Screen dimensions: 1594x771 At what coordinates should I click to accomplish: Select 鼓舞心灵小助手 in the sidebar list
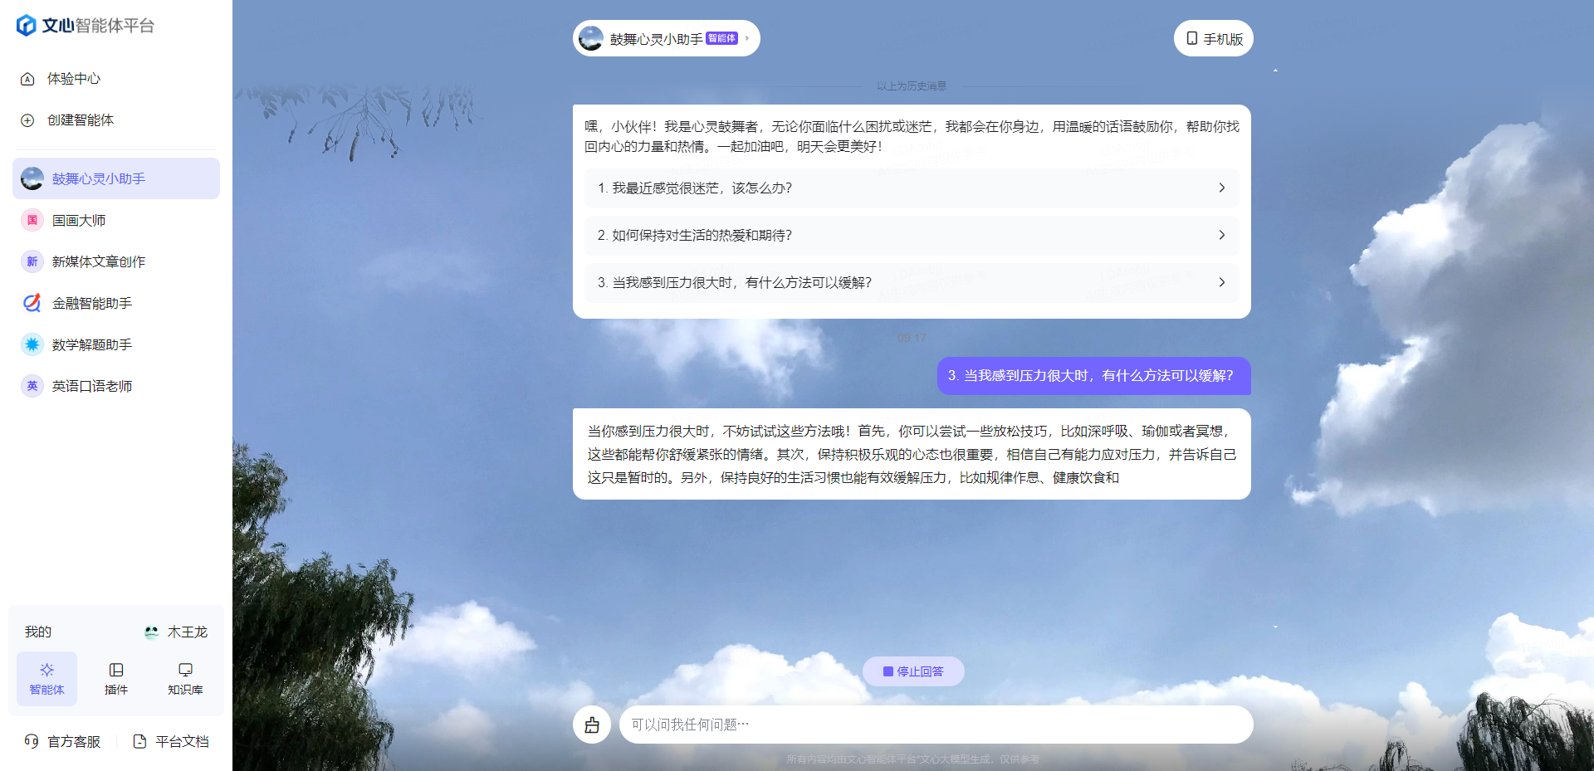[x=116, y=178]
